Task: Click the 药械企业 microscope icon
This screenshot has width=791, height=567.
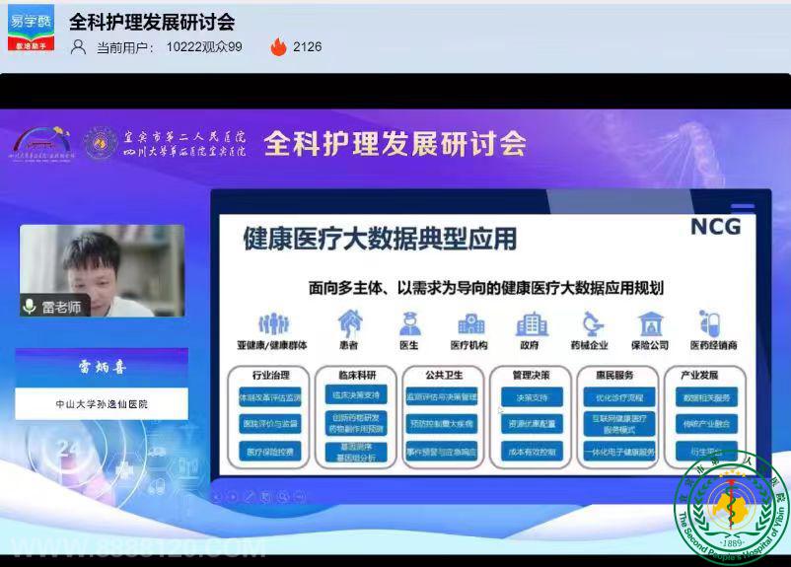Action: point(593,323)
